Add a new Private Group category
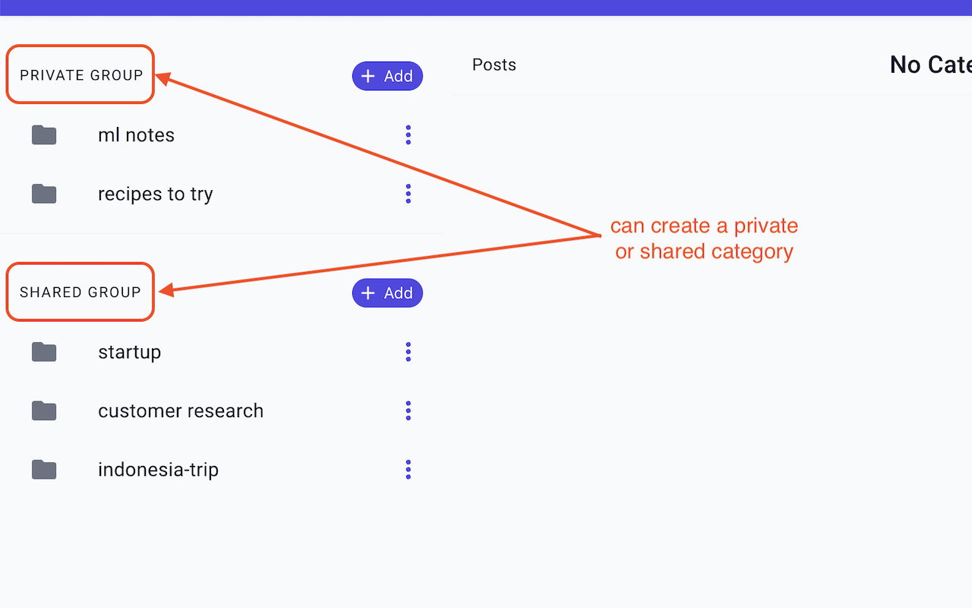Image resolution: width=972 pixels, height=608 pixels. coord(387,76)
